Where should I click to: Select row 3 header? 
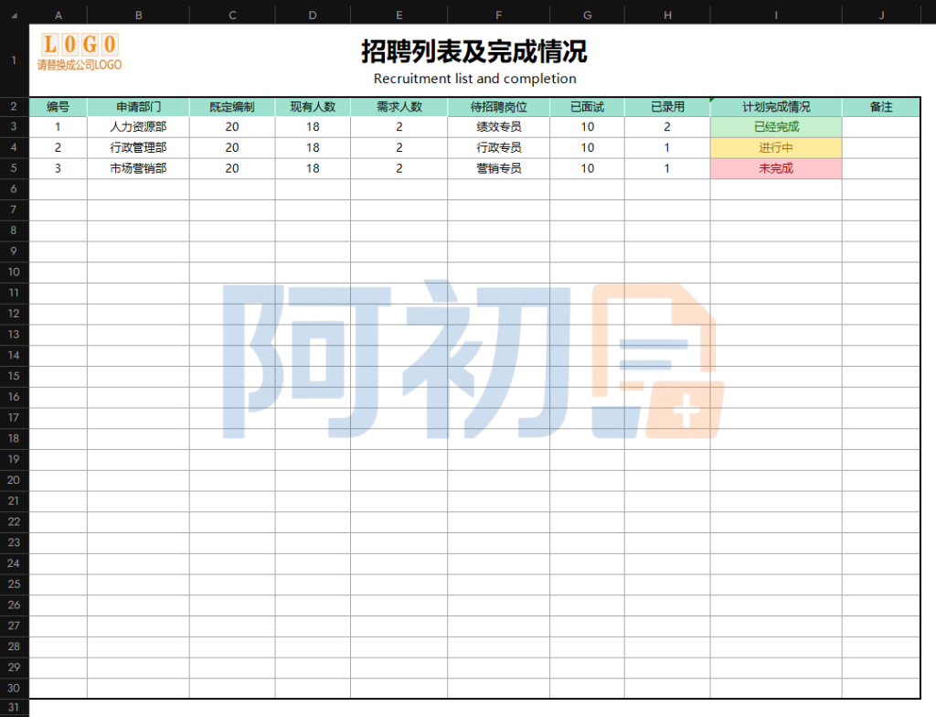pos(14,127)
